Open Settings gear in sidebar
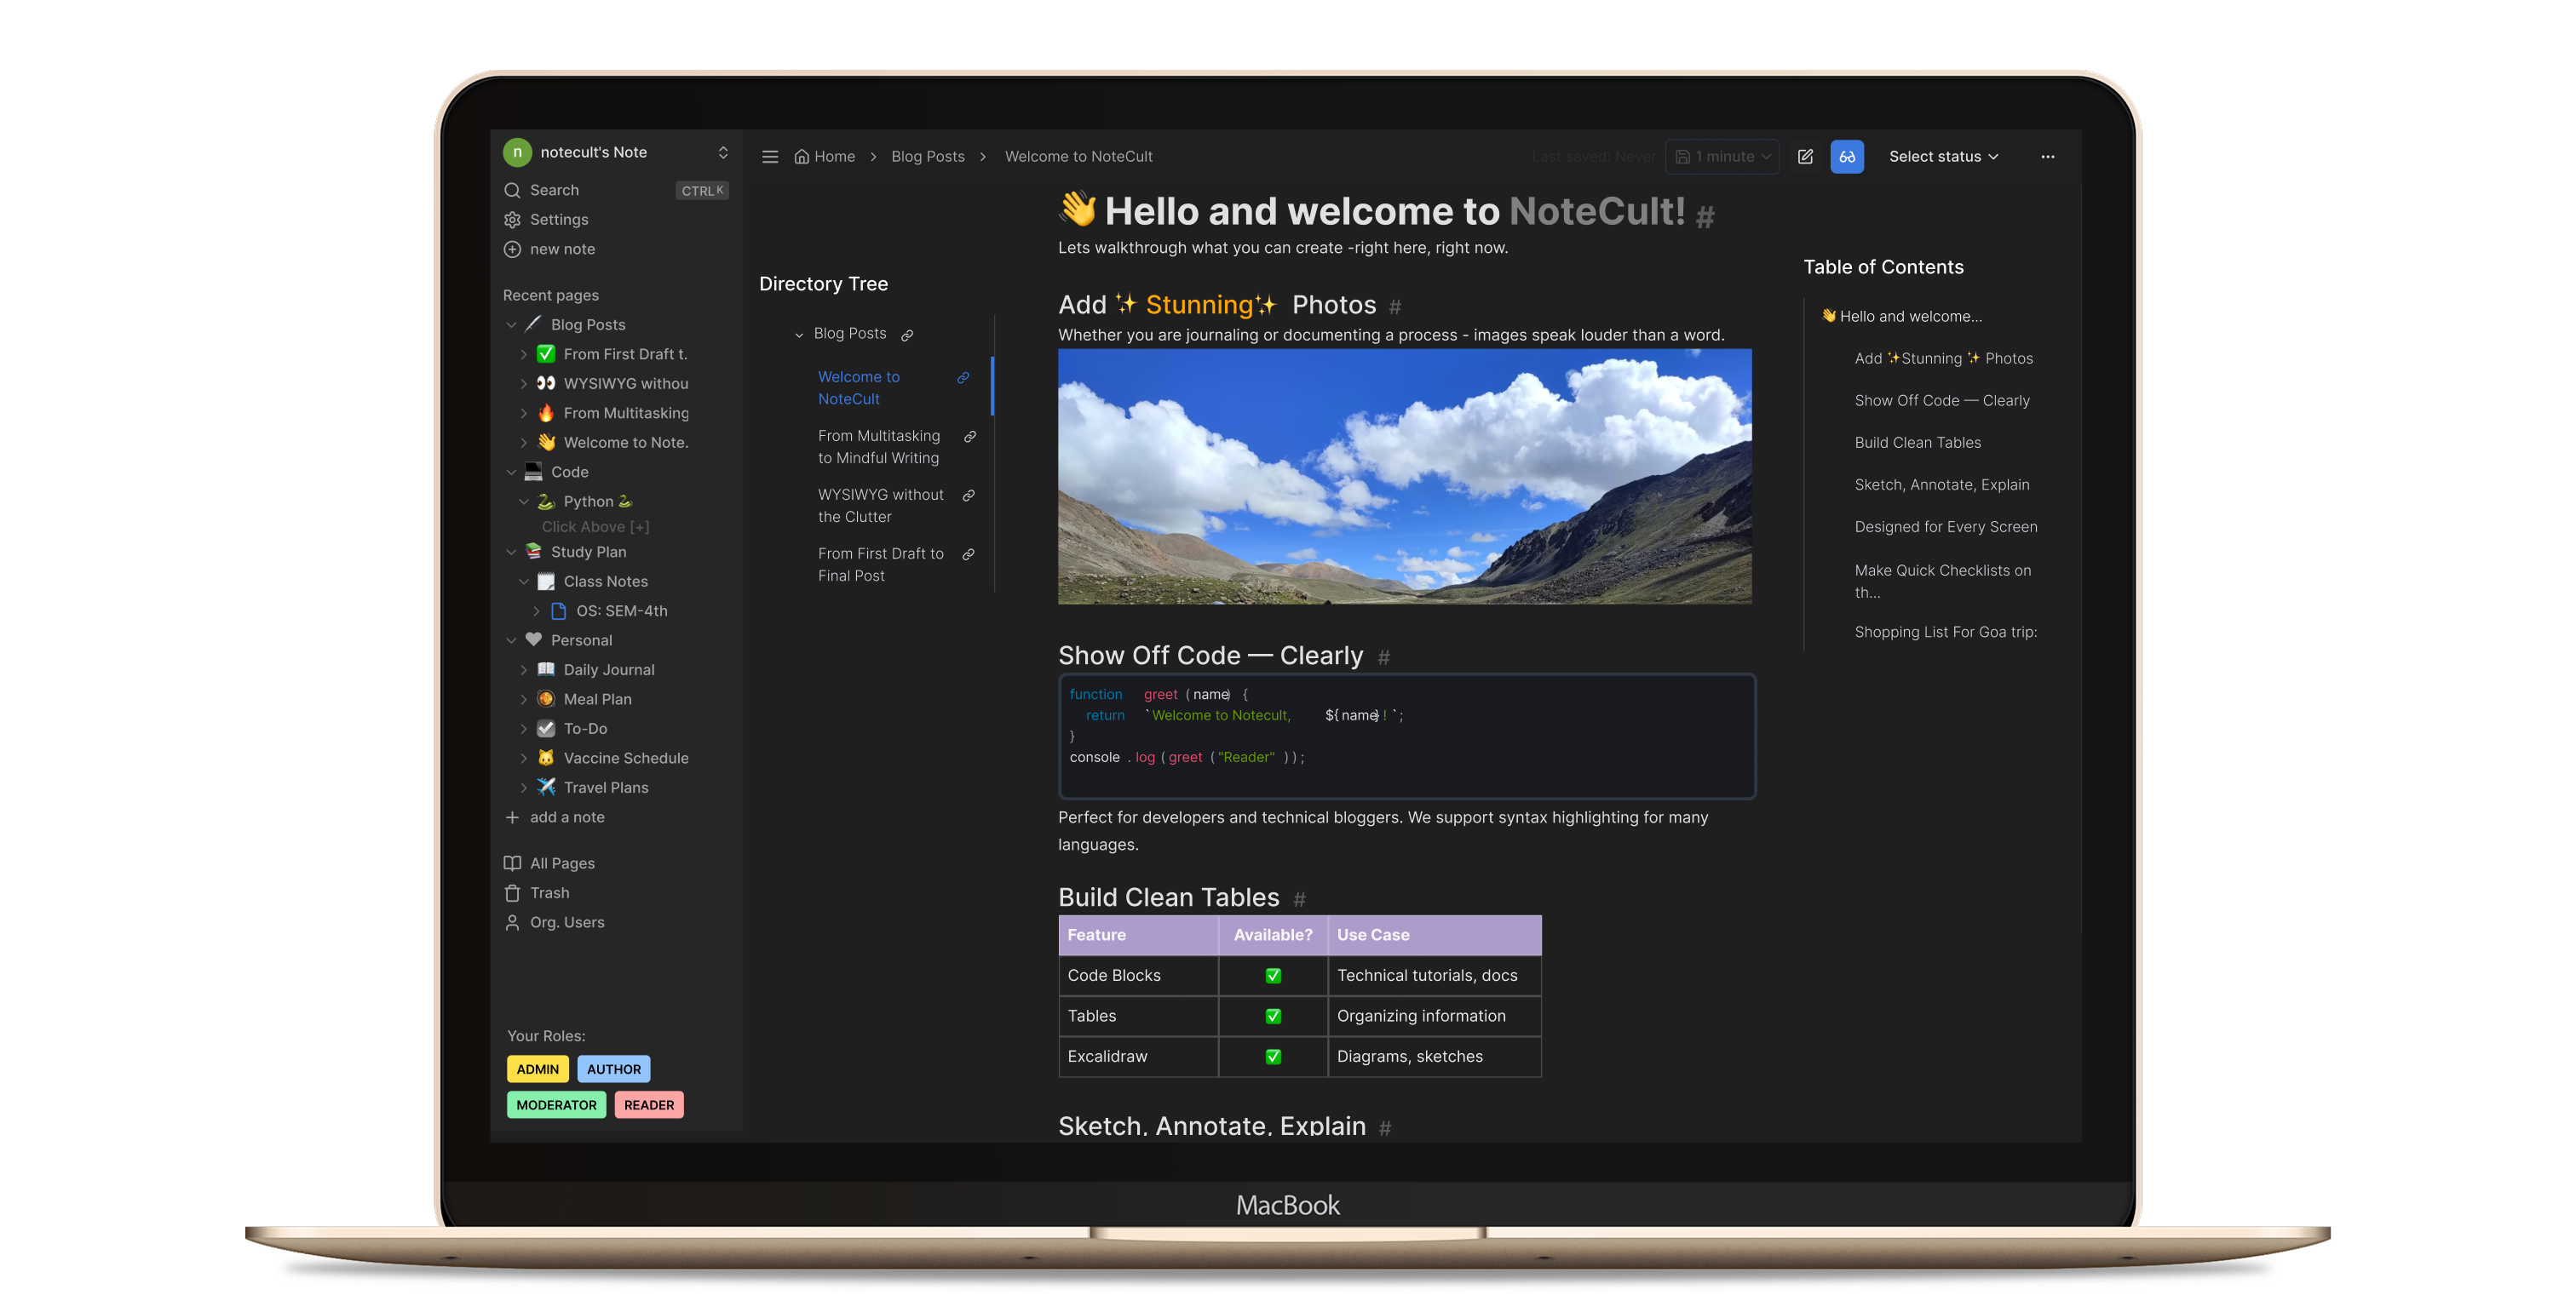 point(512,220)
